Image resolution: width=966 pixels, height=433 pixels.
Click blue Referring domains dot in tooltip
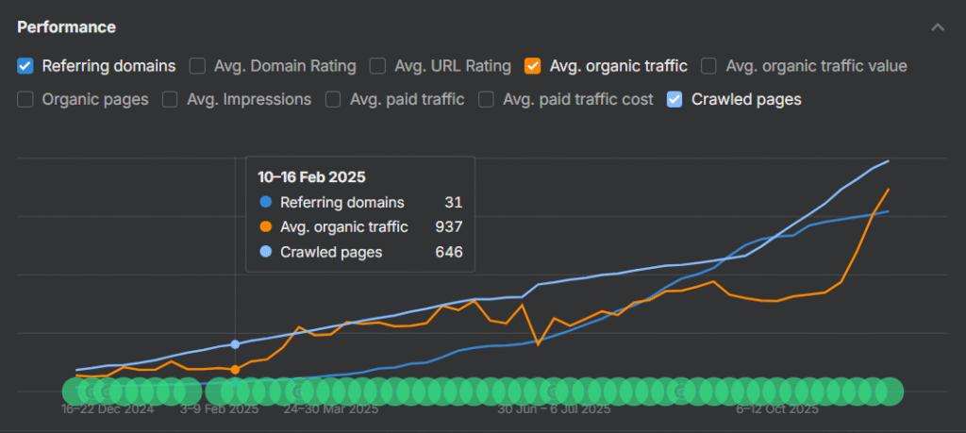(265, 203)
